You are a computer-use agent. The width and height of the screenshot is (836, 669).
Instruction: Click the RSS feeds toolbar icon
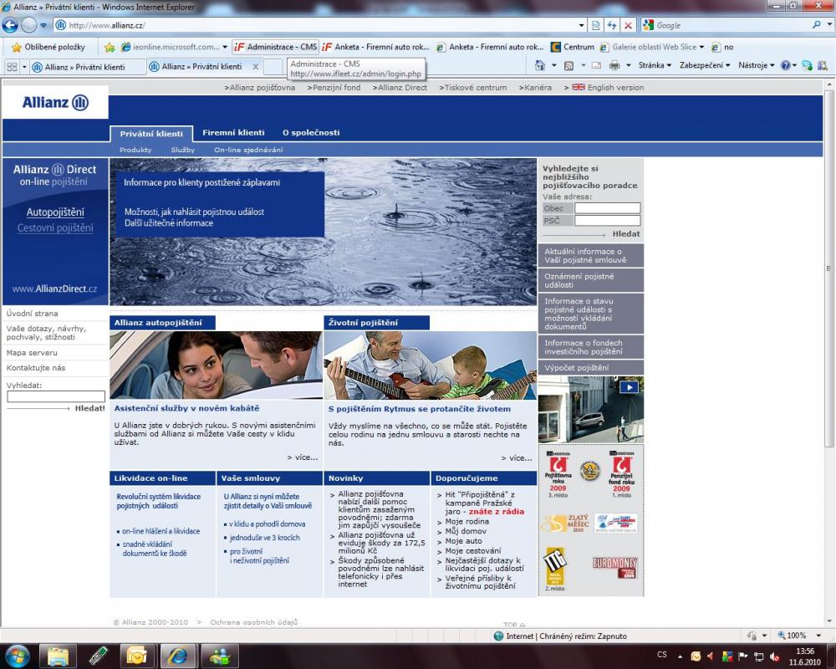[568, 65]
